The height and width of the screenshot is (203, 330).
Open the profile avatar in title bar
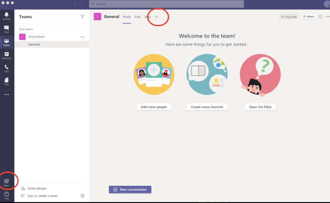327,4
